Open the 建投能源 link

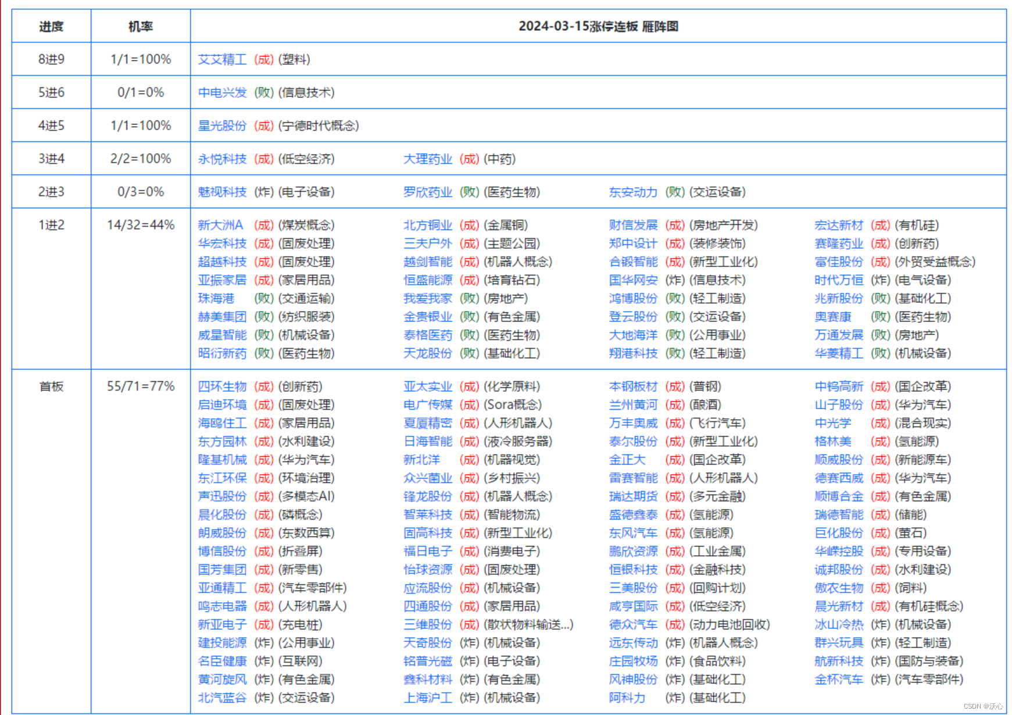(222, 643)
